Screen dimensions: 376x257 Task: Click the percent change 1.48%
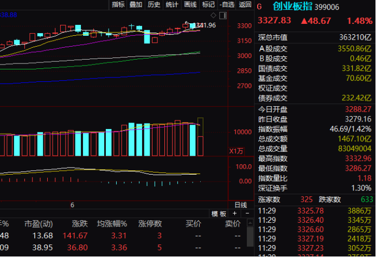(360, 21)
